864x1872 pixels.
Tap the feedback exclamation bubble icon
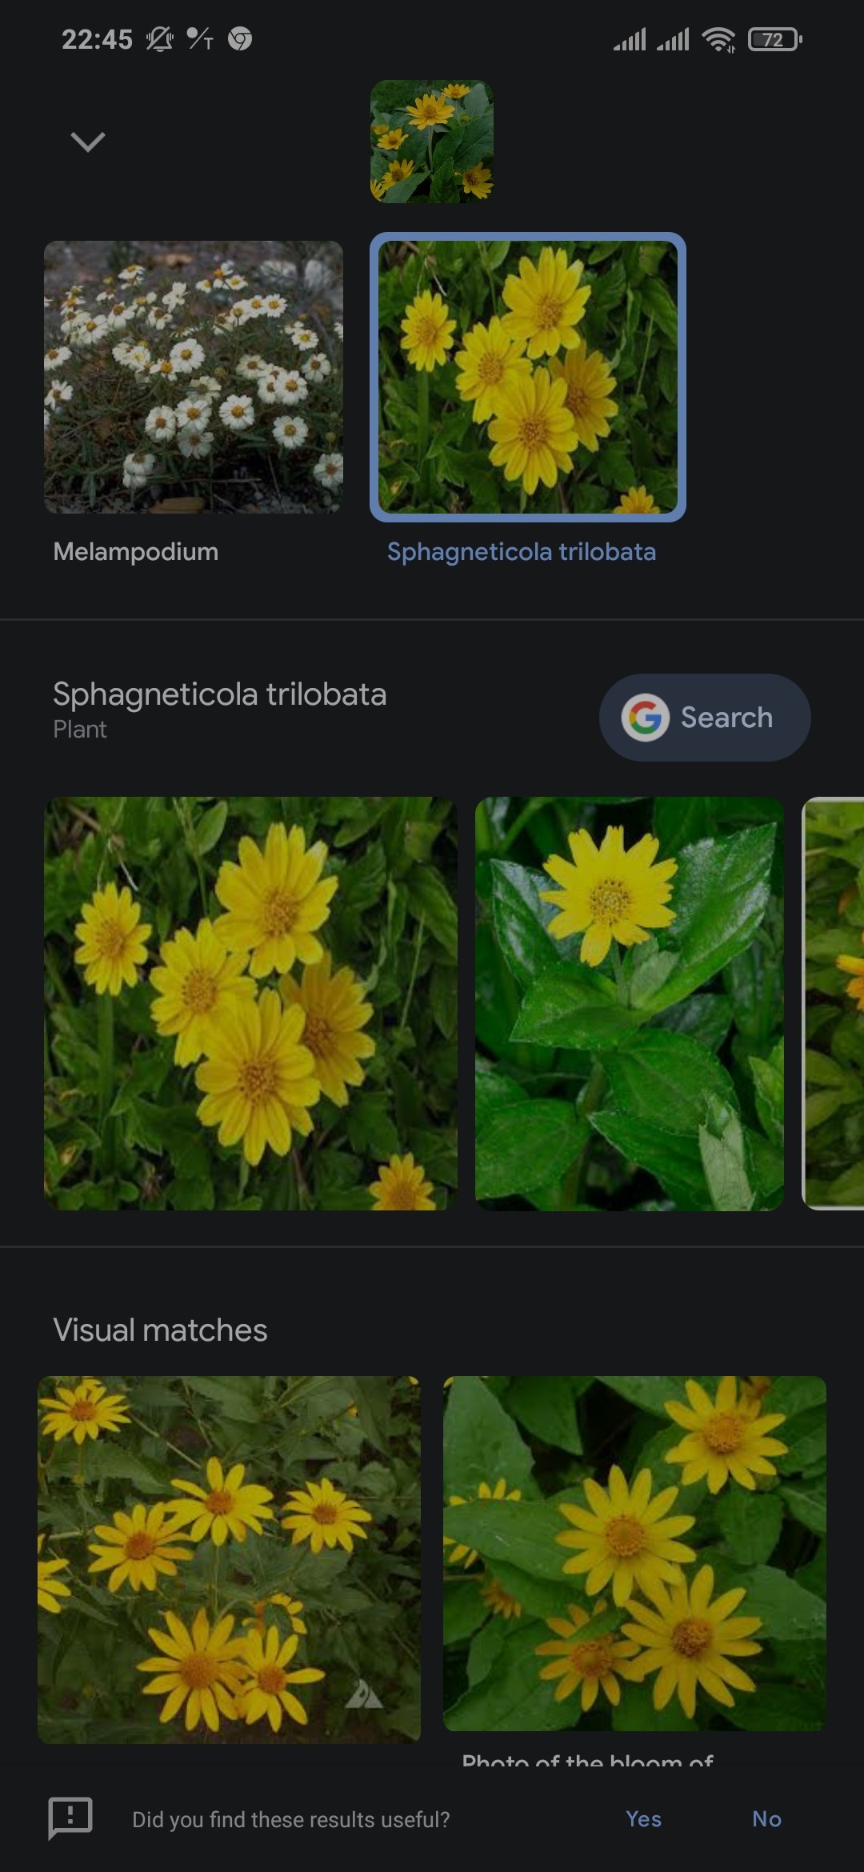pyautogui.click(x=70, y=1818)
